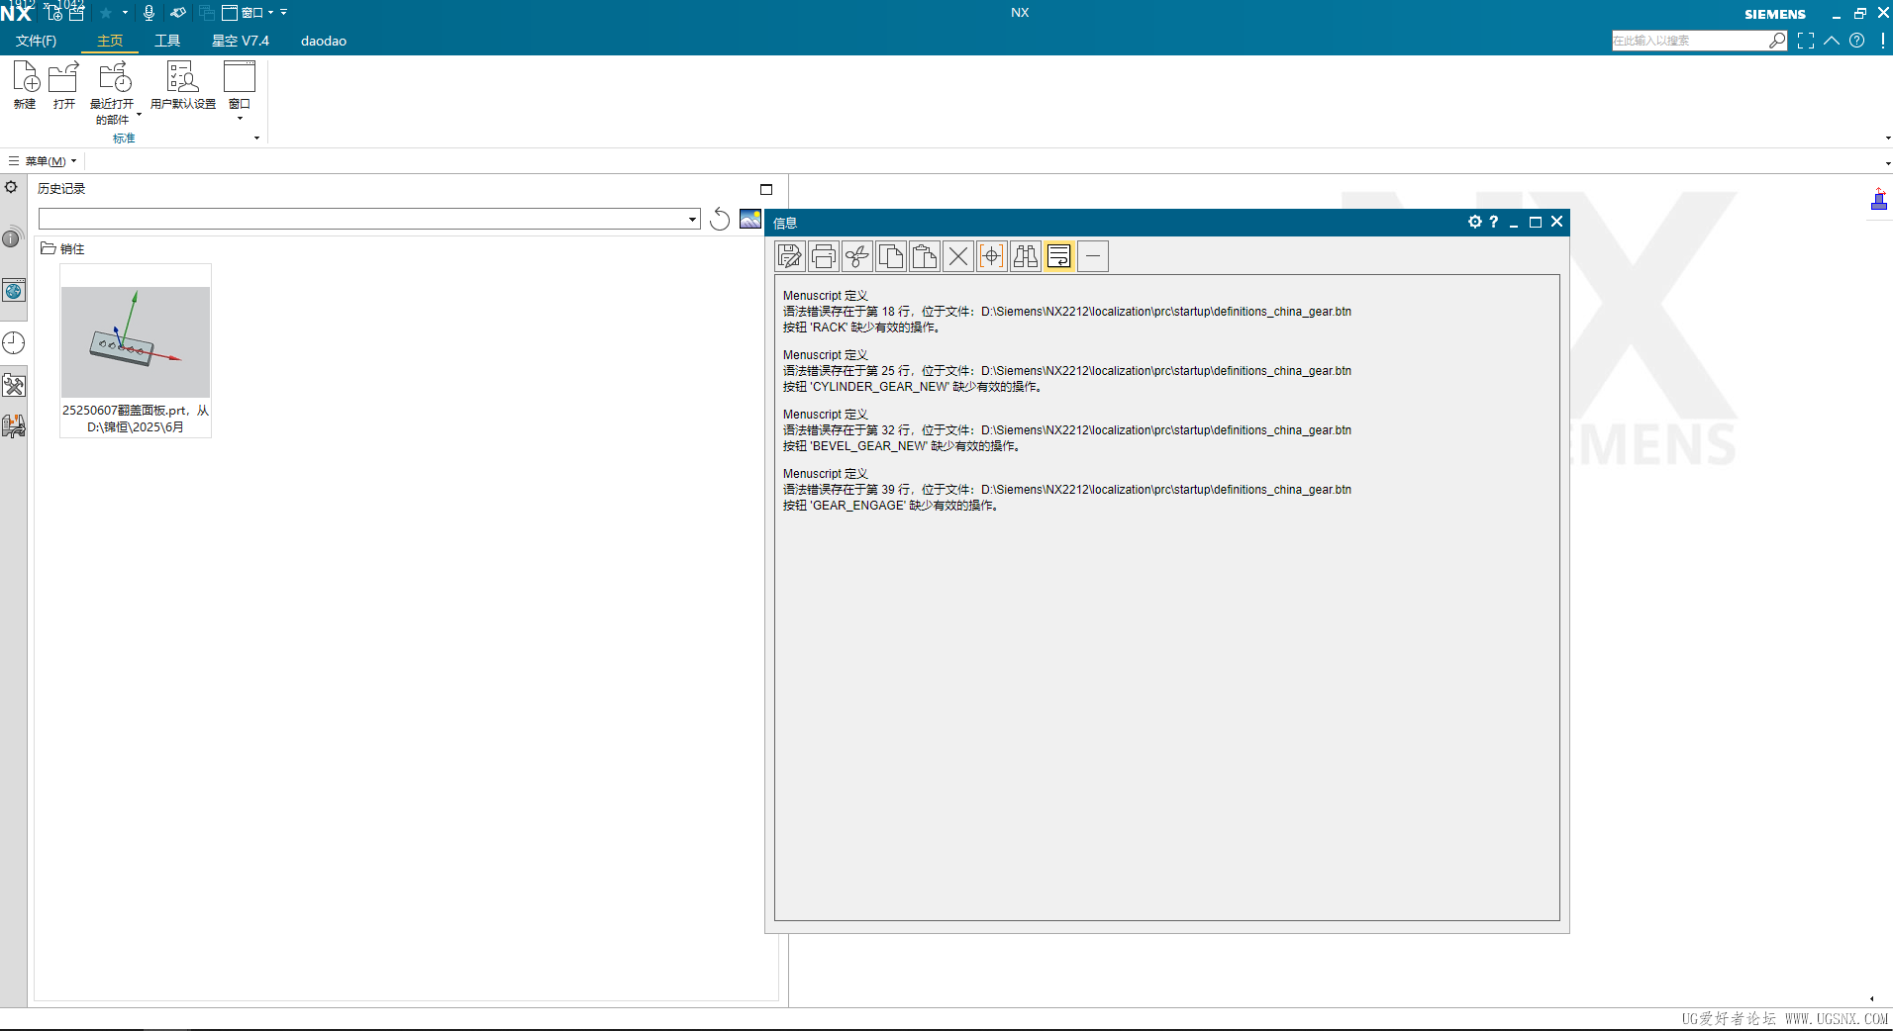Click the select-all target icon in 信息 toolbar

[x=992, y=257]
